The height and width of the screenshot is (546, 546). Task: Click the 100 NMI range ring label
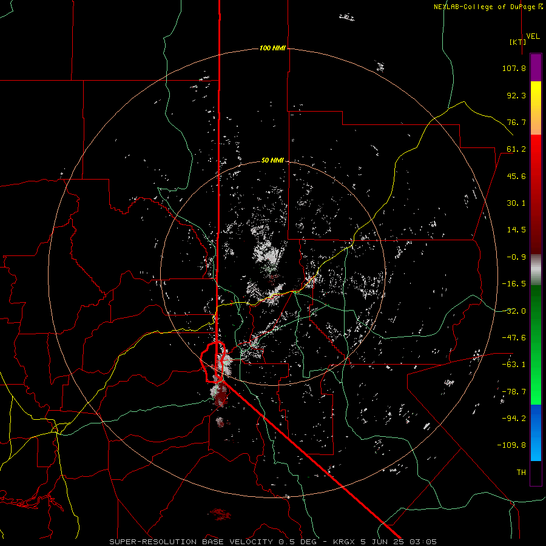point(272,48)
